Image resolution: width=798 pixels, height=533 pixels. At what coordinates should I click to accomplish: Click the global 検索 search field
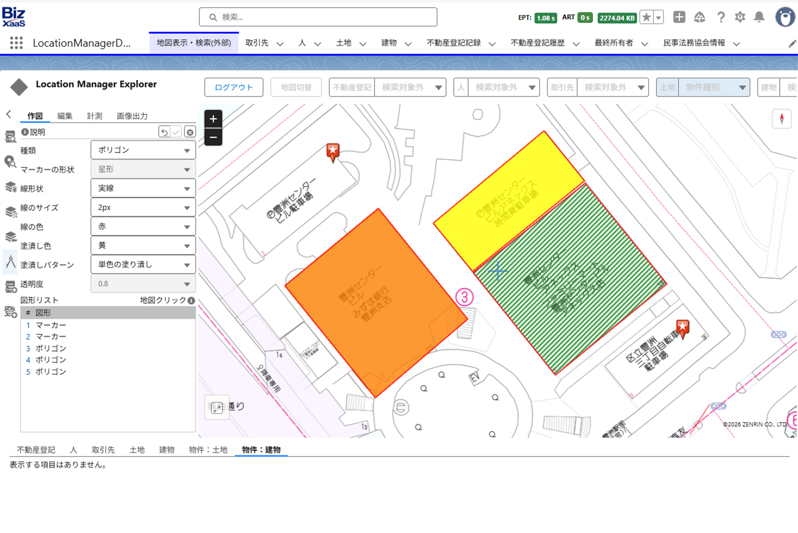318,17
